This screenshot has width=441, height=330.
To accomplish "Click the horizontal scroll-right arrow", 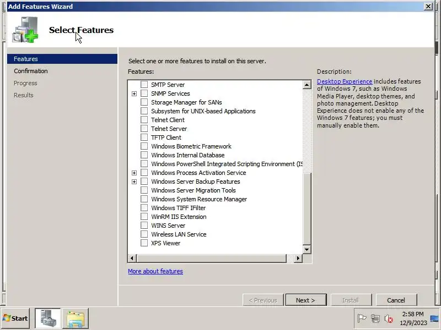I will [298, 258].
